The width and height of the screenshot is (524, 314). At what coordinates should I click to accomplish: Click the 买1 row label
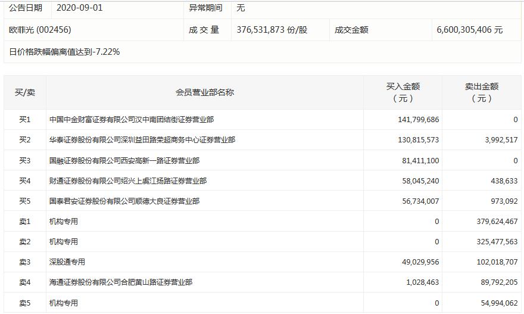[25, 120]
